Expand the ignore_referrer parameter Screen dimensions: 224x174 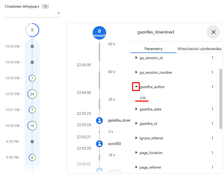tap(136, 138)
